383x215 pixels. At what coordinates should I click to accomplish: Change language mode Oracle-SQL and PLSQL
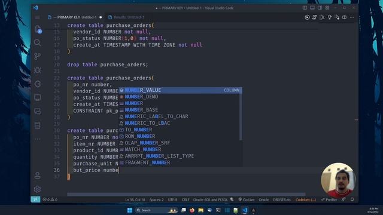tap(210, 199)
